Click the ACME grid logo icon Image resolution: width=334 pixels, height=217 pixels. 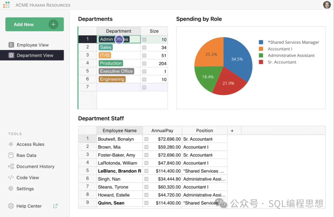pyautogui.click(x=6, y=5)
